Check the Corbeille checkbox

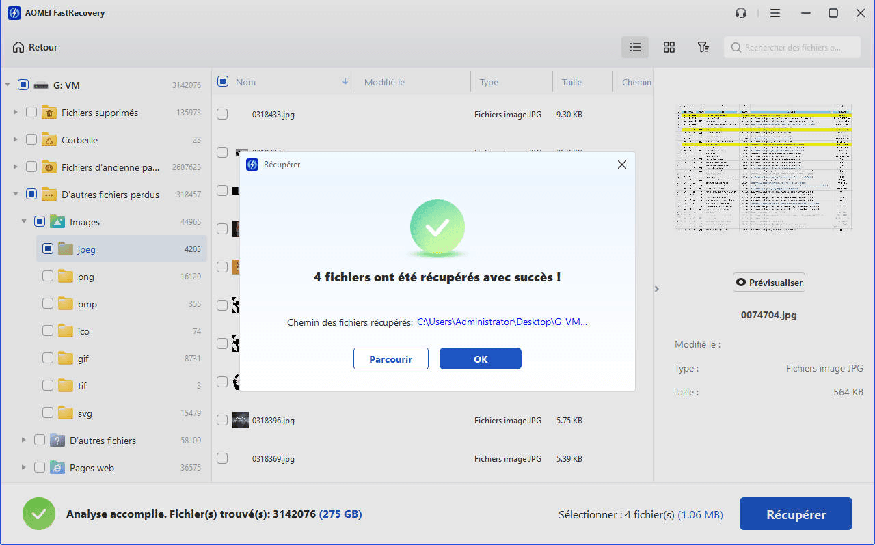coord(31,140)
